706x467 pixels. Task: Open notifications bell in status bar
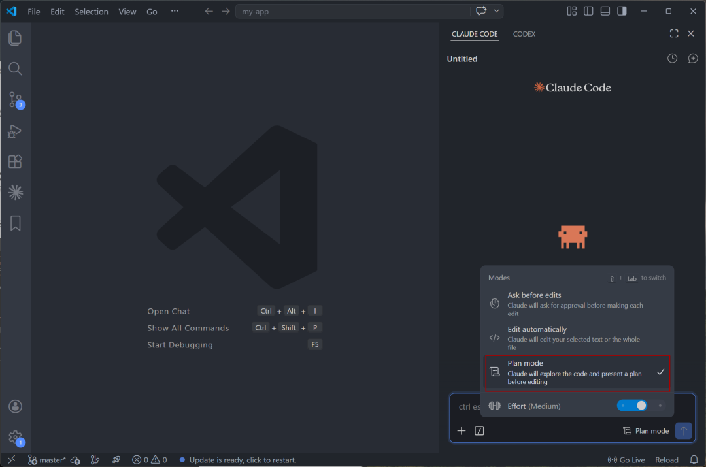point(694,460)
